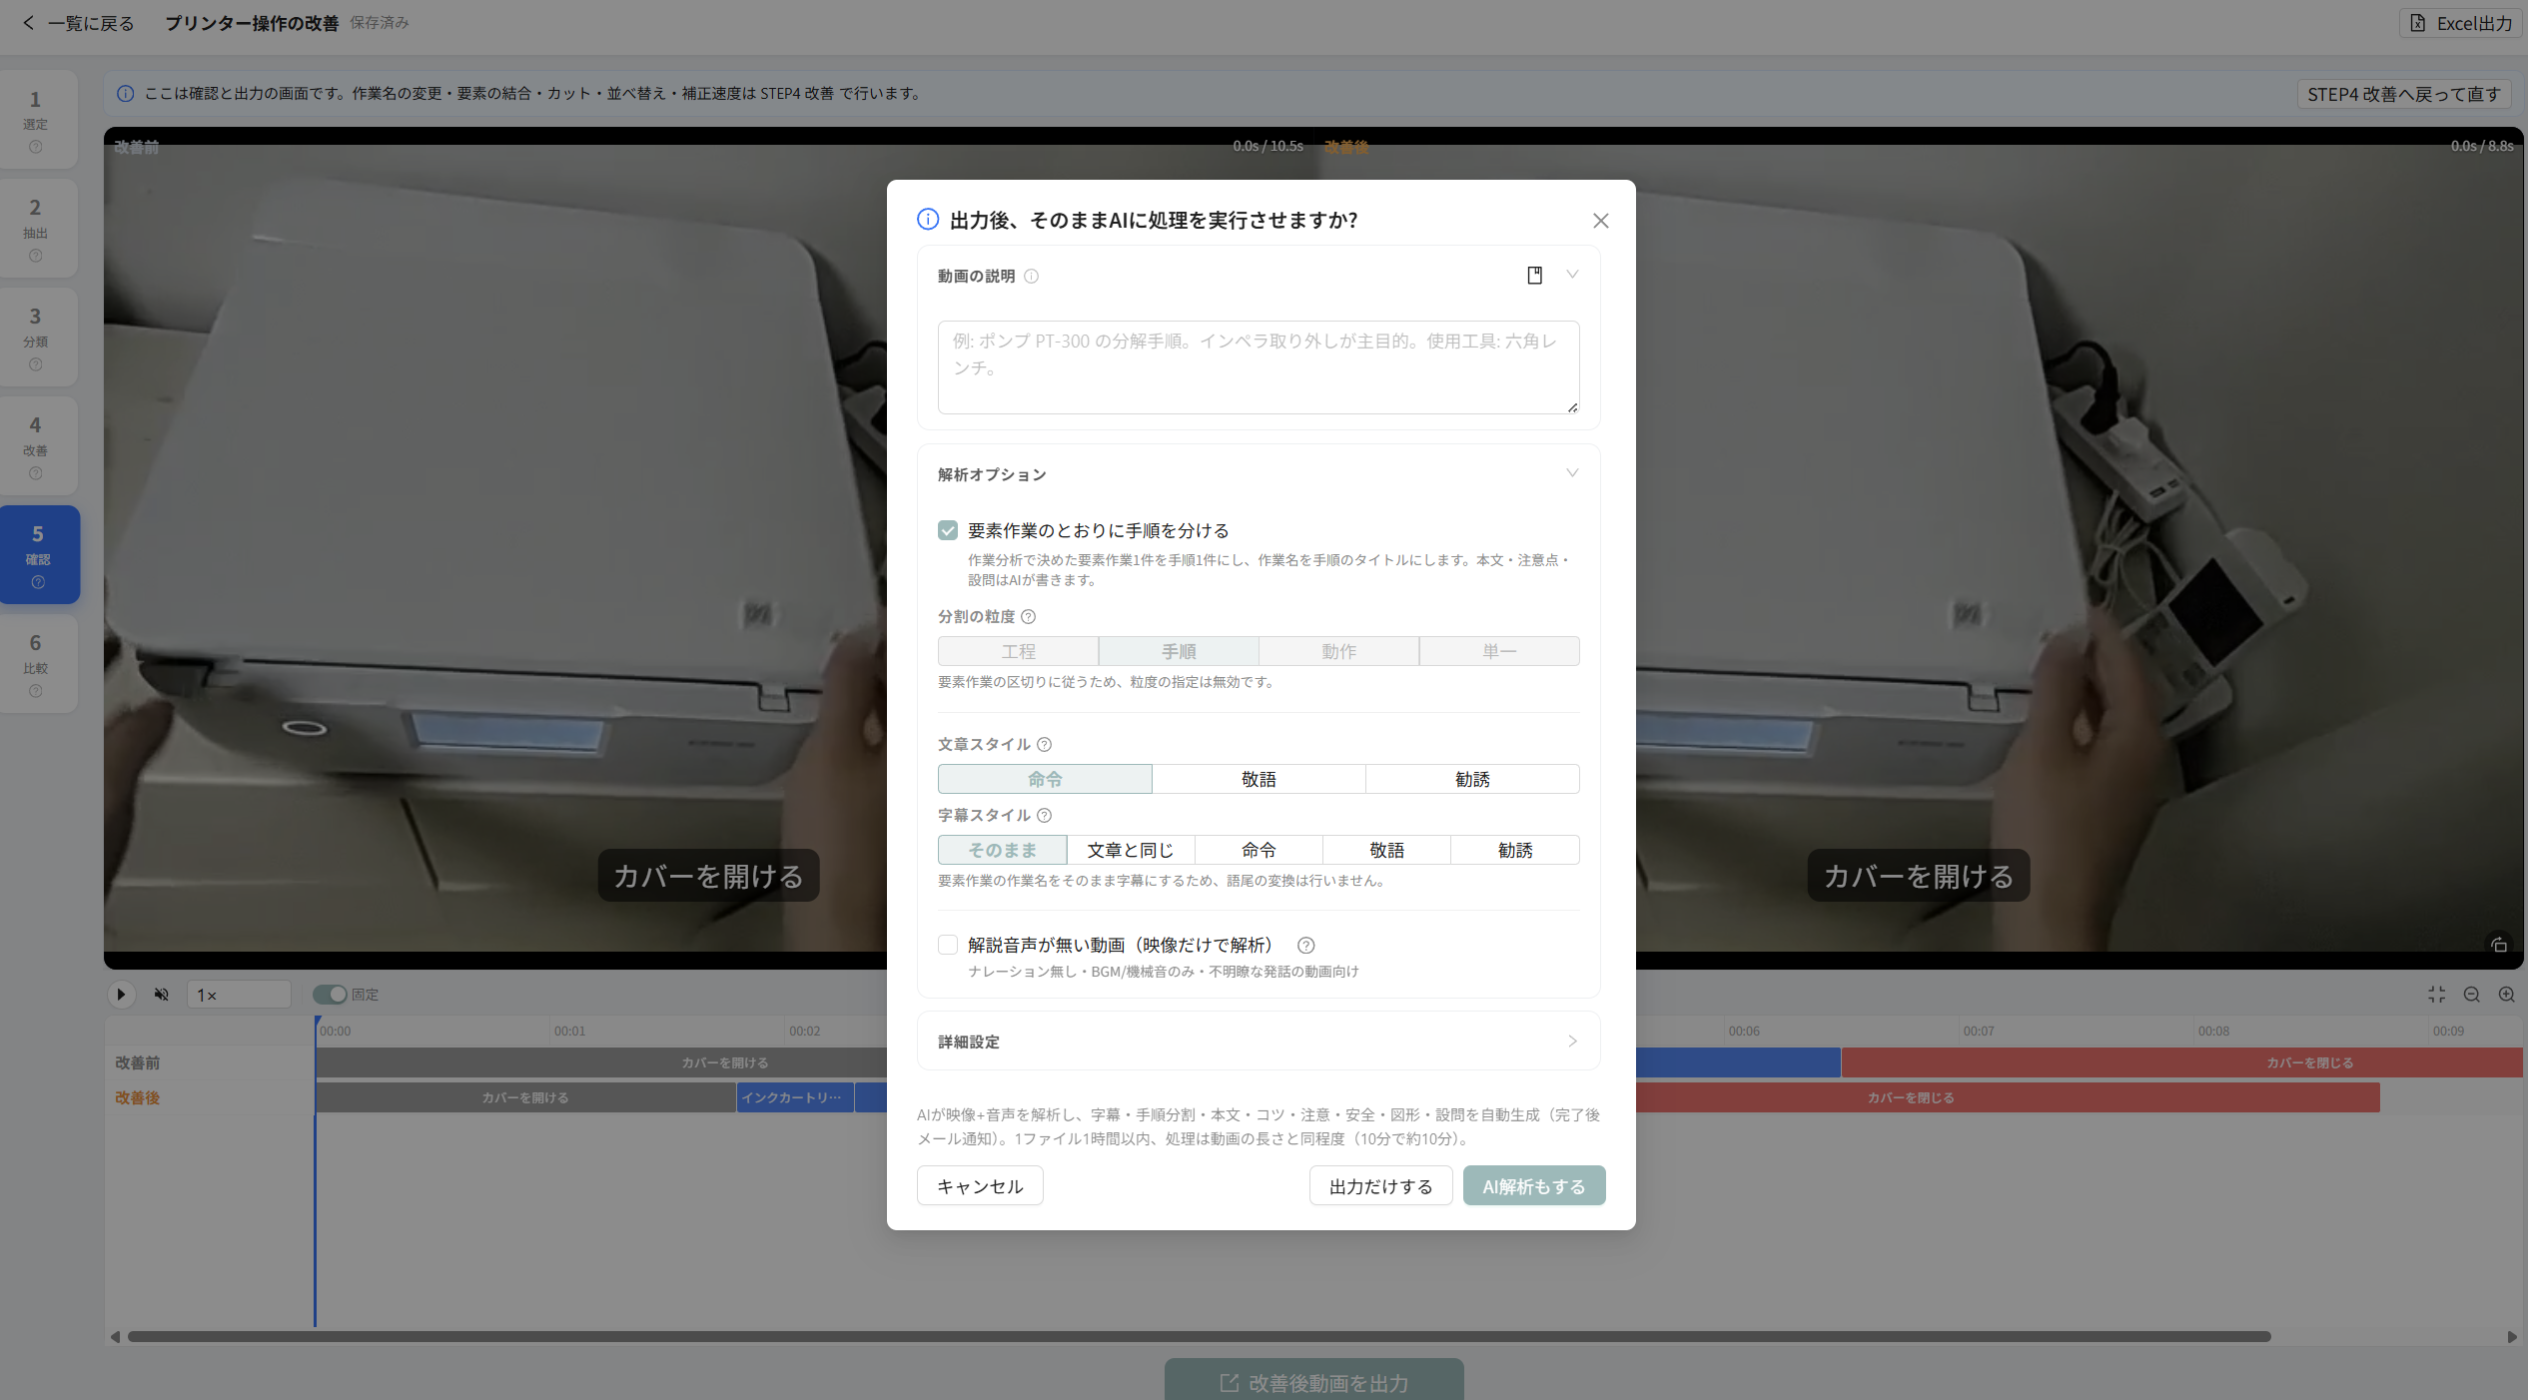This screenshot has height=1400, width=2528.
Task: Select 改善後 カバーを閉じる timeline segment
Action: [x=2008, y=1097]
